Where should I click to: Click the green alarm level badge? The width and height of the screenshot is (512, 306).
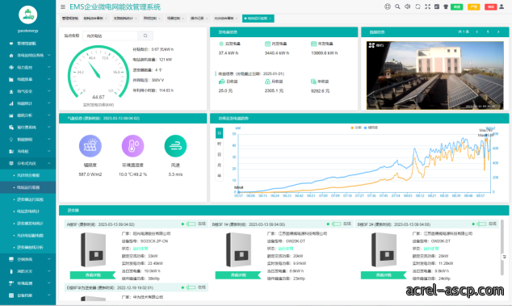[456, 6]
